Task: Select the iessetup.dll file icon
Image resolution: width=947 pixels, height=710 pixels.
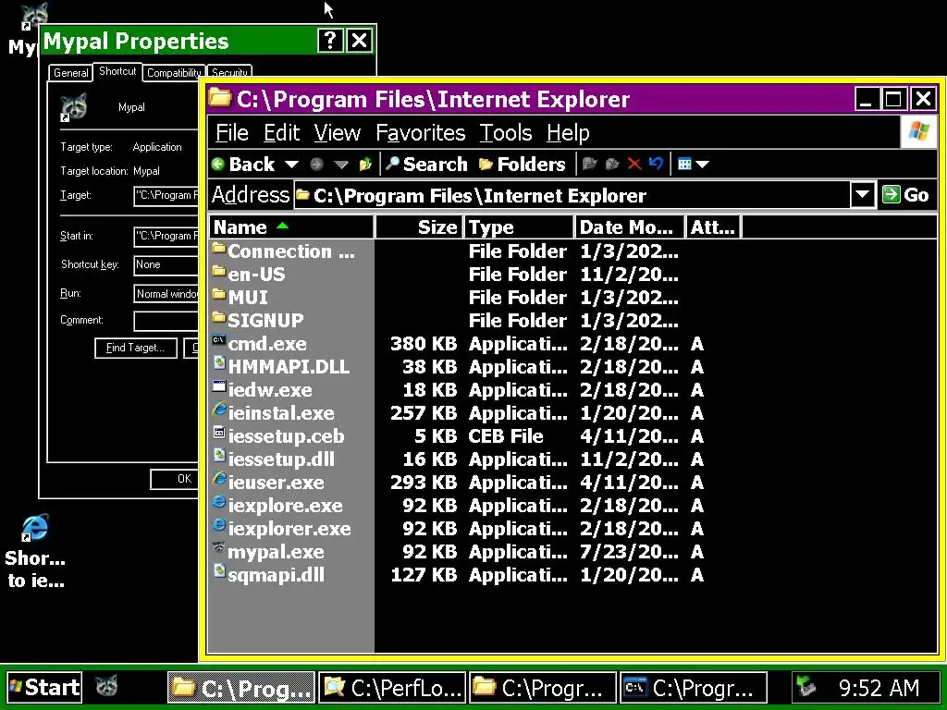Action: 218,456
